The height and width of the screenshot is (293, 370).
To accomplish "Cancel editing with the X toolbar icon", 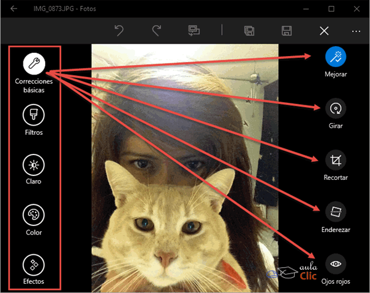I will pyautogui.click(x=324, y=31).
